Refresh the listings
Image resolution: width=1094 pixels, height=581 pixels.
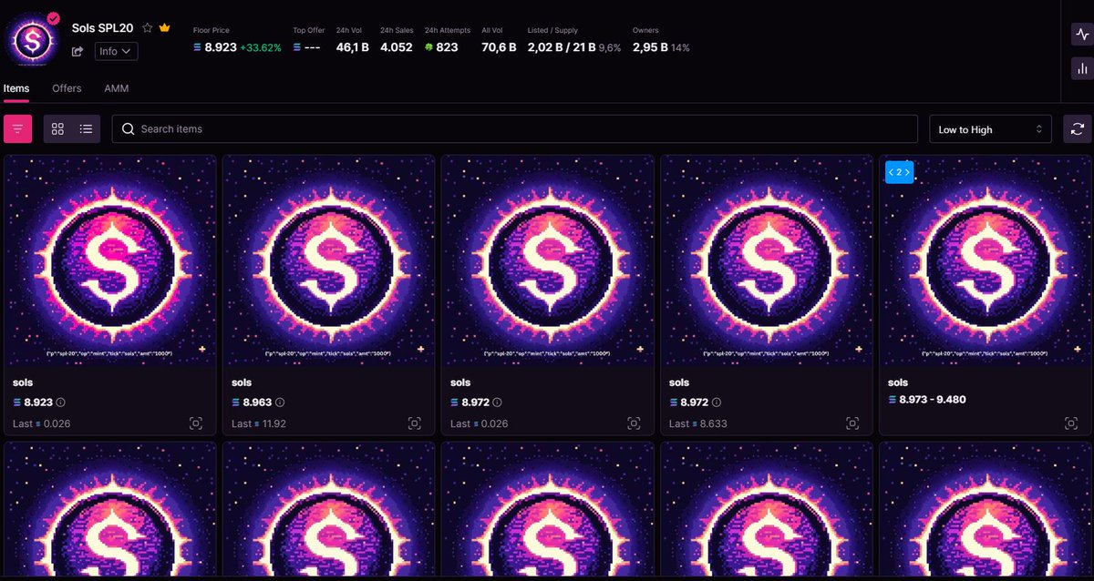[1077, 129]
